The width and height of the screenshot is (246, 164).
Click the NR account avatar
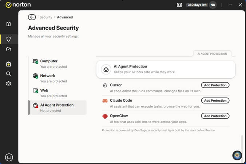213,5
